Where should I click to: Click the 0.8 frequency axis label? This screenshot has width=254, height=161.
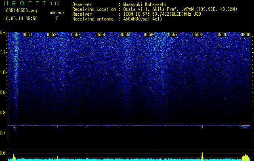(4, 113)
